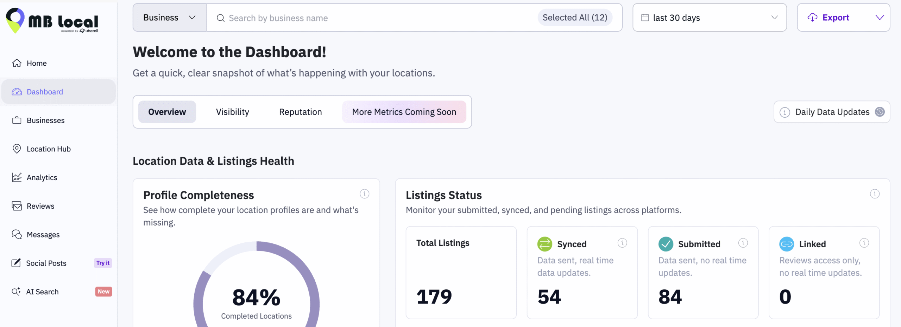Expand the Business filter dropdown
The width and height of the screenshot is (901, 327).
coord(169,18)
